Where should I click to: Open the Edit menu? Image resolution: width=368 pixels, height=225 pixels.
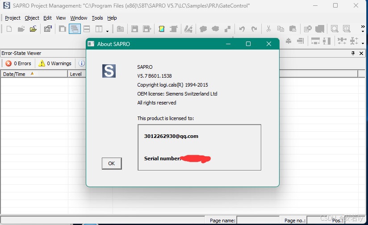click(x=47, y=18)
